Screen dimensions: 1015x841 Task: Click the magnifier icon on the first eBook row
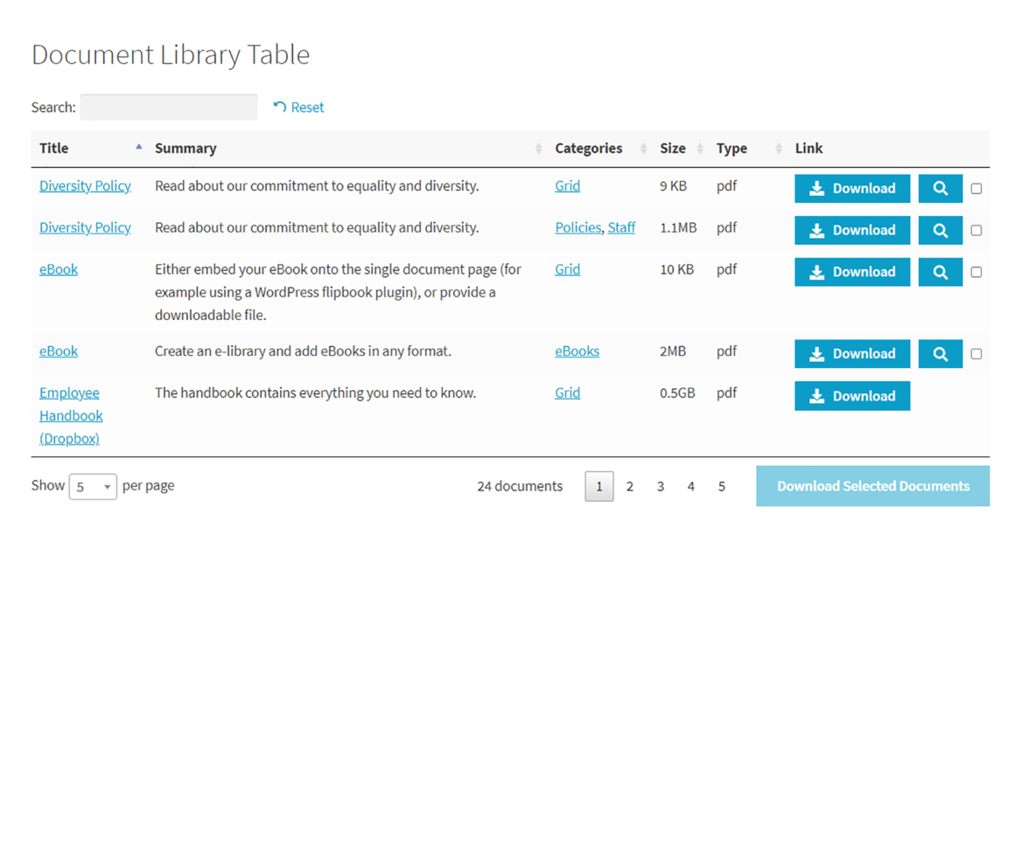[x=940, y=271]
